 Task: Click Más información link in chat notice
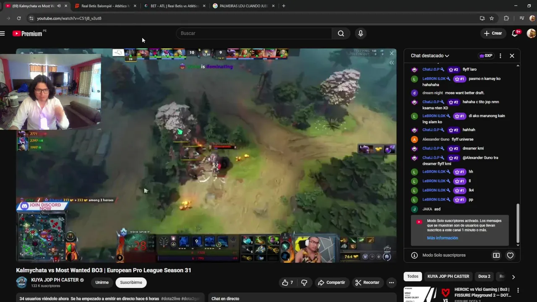coord(443,238)
